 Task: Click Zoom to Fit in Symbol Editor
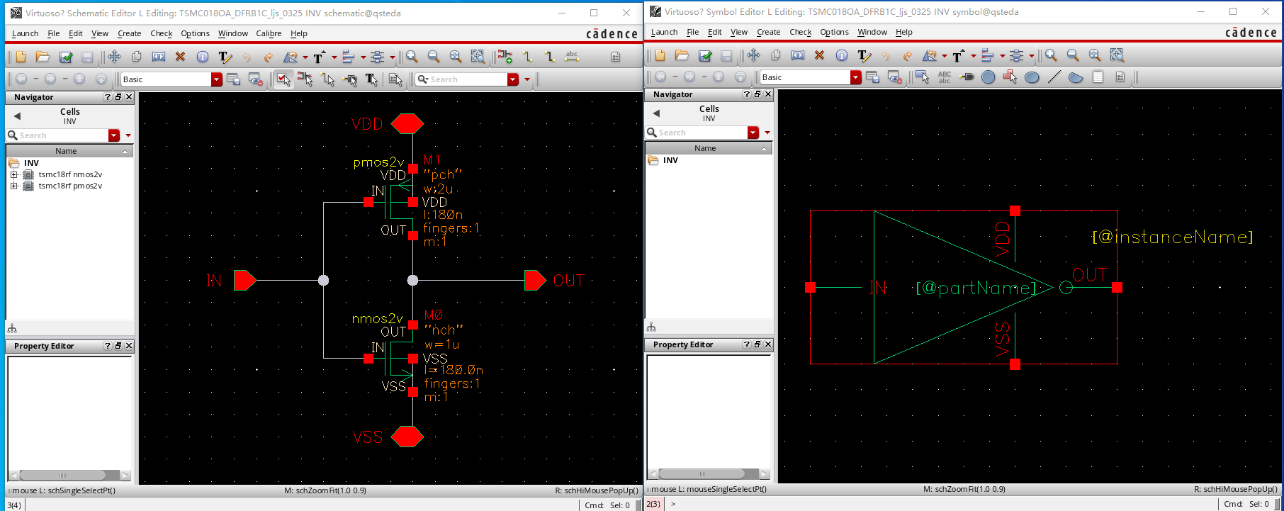coord(1095,55)
